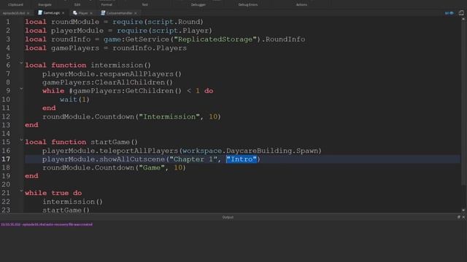Close the CutsceneHandler tab
467x262 pixels.
pyautogui.click(x=136, y=13)
